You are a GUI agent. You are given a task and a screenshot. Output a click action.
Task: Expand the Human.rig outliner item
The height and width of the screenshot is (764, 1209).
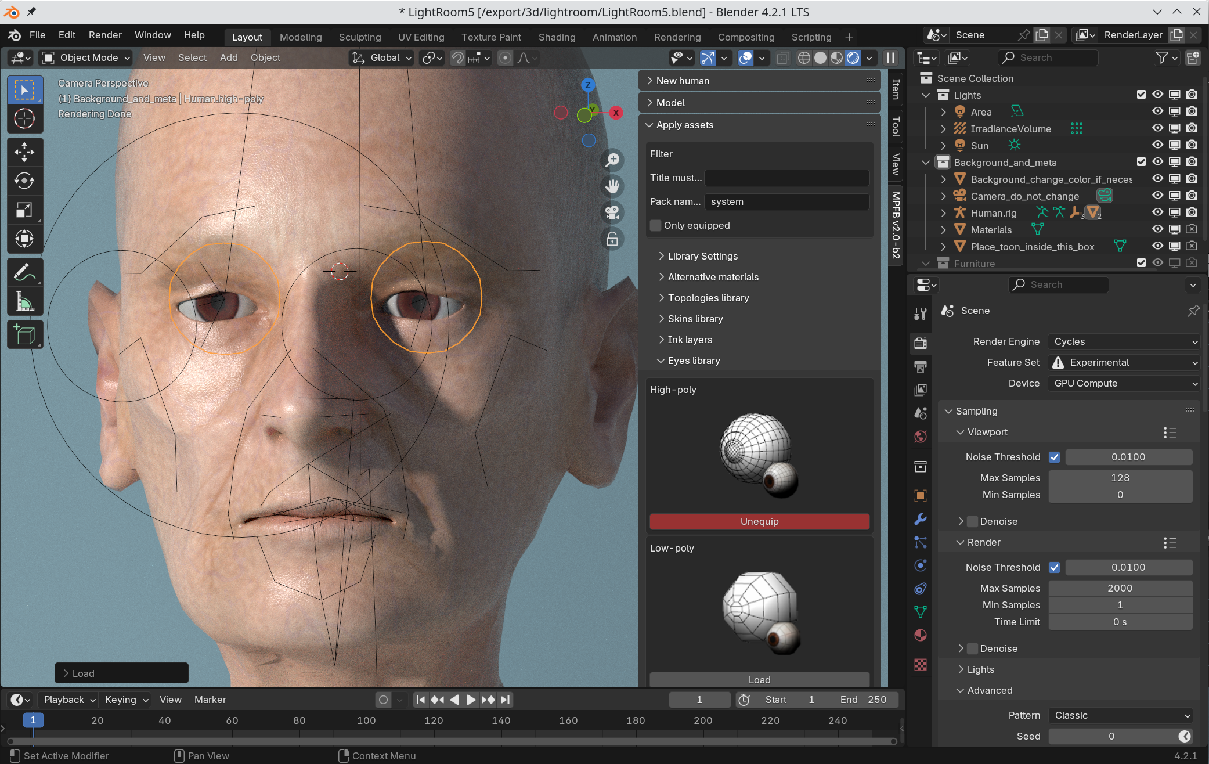944,213
